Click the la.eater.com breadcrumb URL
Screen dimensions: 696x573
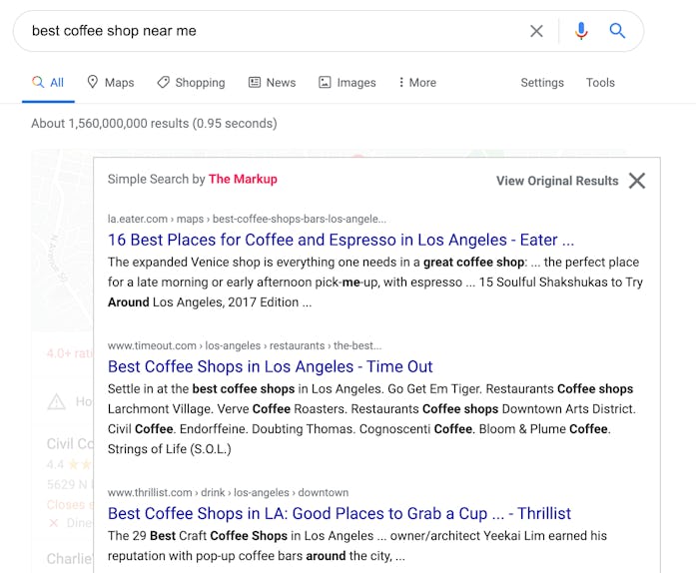point(247,220)
